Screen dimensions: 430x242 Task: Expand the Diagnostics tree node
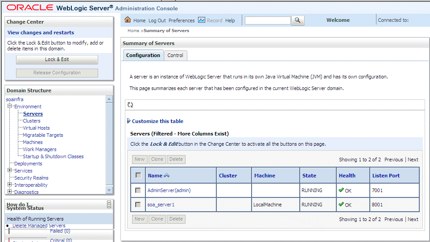coord(10,192)
